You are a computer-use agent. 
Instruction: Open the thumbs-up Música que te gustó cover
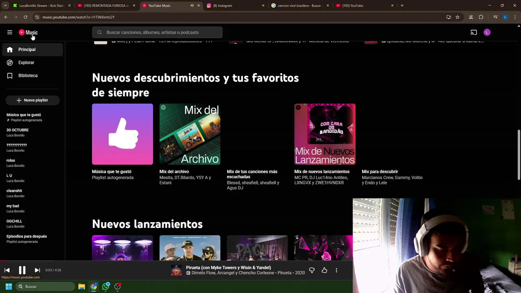pos(123,134)
